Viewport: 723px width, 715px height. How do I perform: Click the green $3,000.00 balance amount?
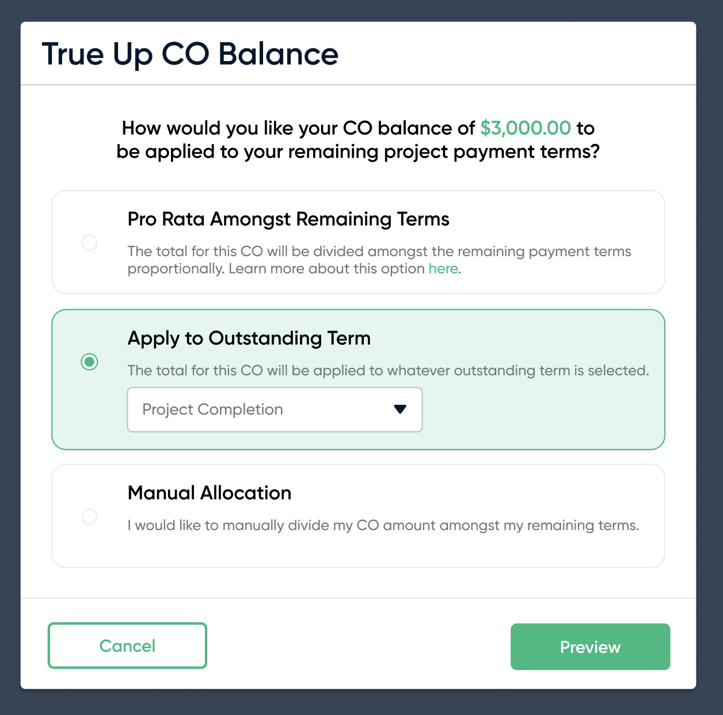(x=526, y=128)
